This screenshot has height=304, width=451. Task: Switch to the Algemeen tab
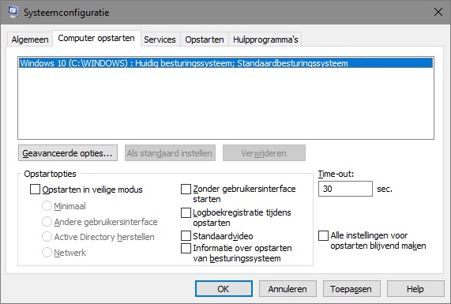pyautogui.click(x=30, y=39)
